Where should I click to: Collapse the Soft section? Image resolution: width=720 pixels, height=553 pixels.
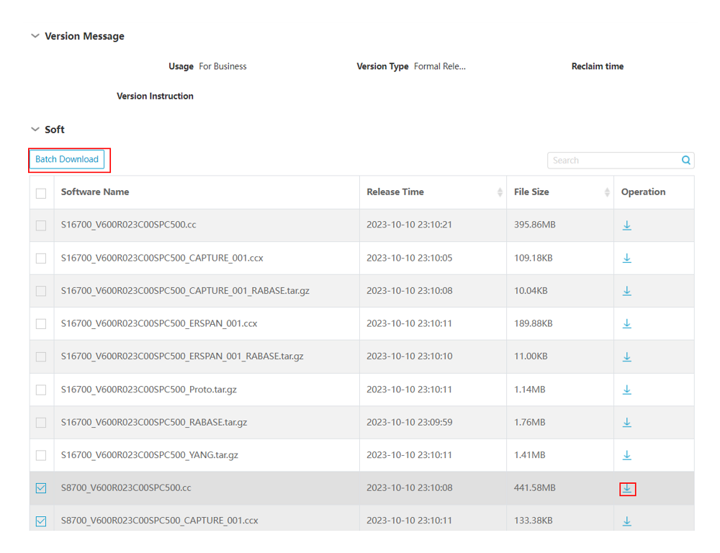pyautogui.click(x=35, y=130)
